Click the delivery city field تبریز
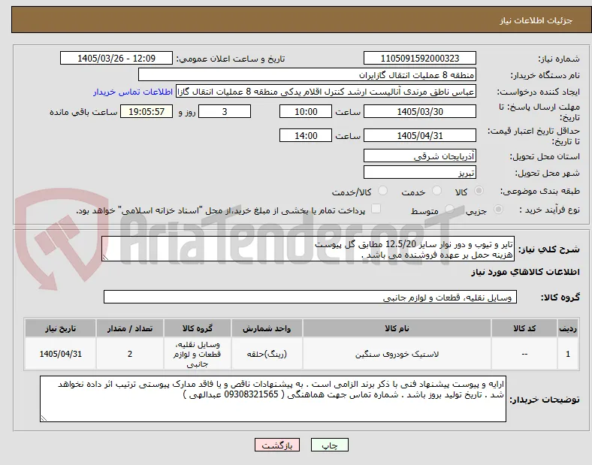The width and height of the screenshot is (592, 465). pyautogui.click(x=420, y=173)
